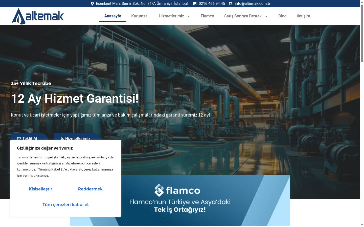The height and width of the screenshot is (227, 364).
Task: Expand the Satış Sonrası Destek dropdown arrow
Action: point(266,16)
